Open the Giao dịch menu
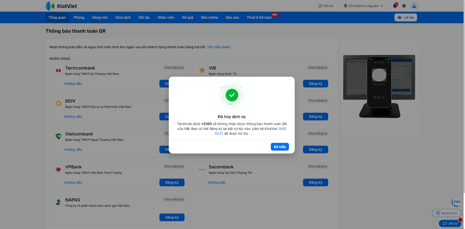 coord(123,17)
